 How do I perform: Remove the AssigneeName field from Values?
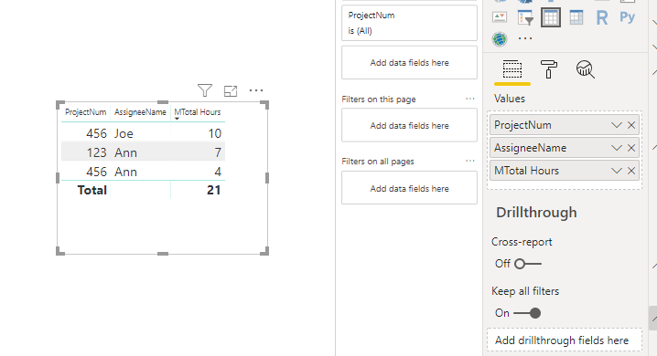click(631, 148)
